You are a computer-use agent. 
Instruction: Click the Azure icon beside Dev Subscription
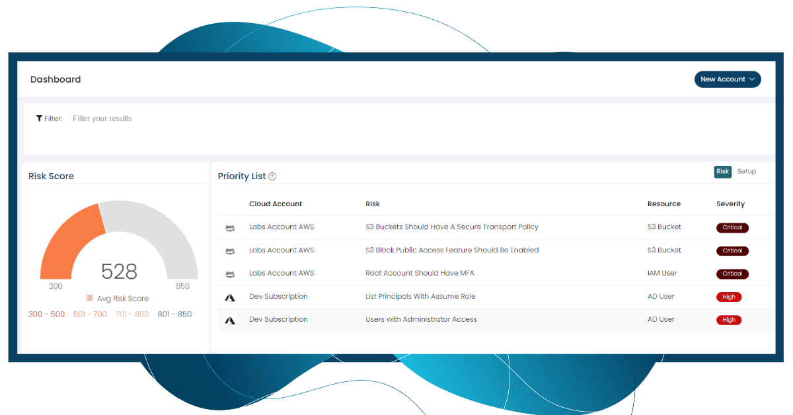(x=229, y=297)
